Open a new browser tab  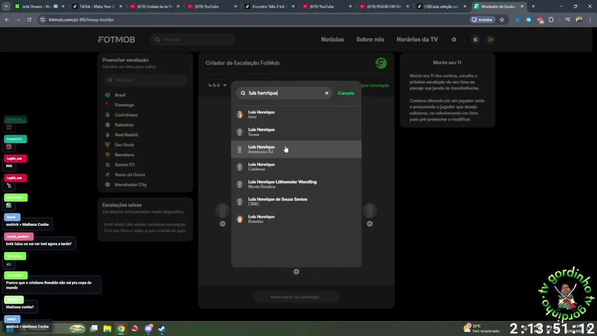coord(533,7)
